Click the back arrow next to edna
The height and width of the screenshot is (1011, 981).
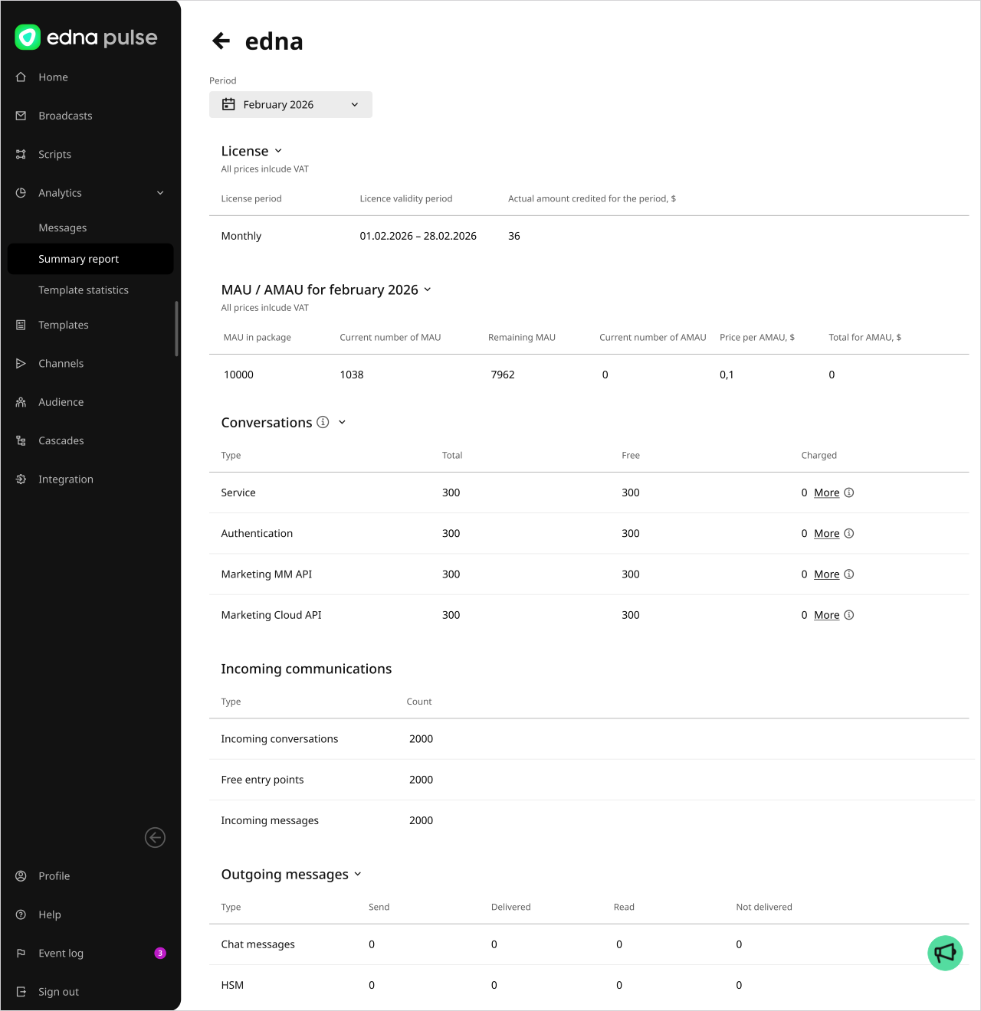pos(221,41)
